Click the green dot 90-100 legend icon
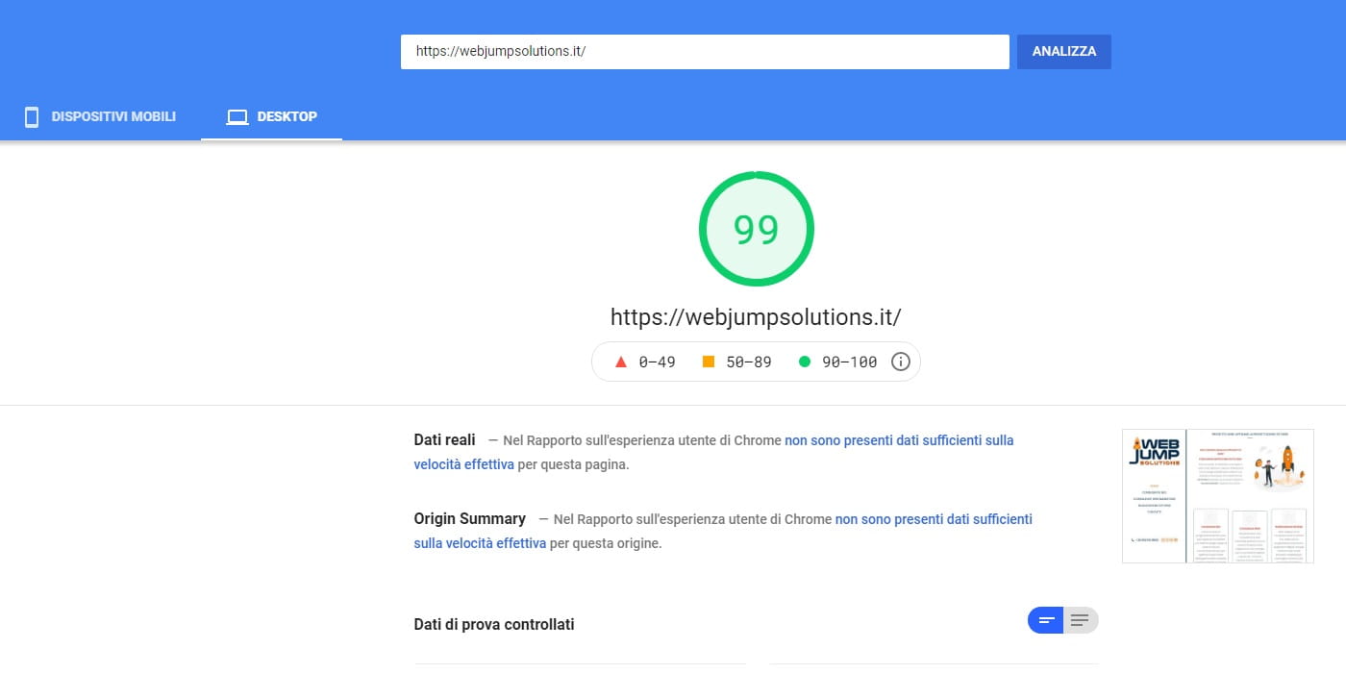This screenshot has height=674, width=1346. click(x=808, y=361)
